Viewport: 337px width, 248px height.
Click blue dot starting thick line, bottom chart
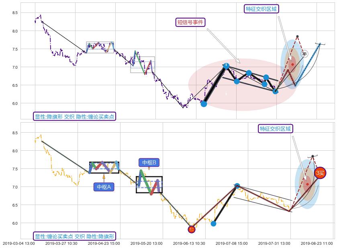click(x=213, y=223)
